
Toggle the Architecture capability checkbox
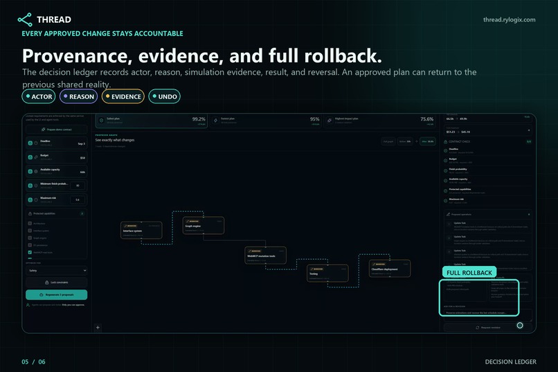click(30, 224)
